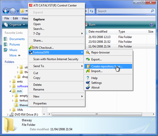Choose Delete from context menu
The image size is (158, 136).
coord(37,85)
